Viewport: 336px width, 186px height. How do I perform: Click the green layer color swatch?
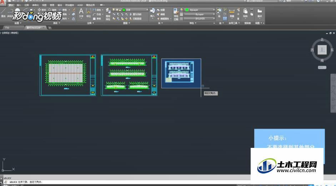click(124, 10)
